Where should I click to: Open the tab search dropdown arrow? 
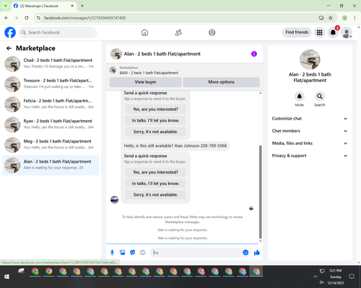coord(6,6)
